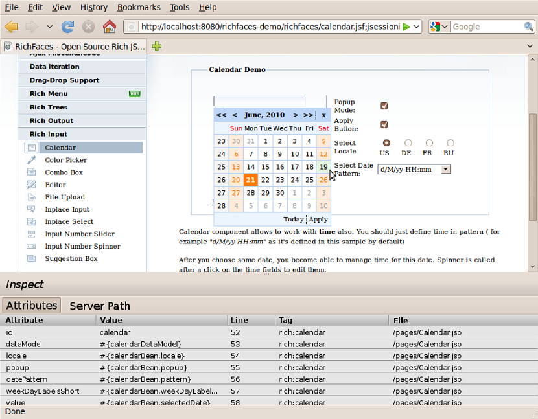The width and height of the screenshot is (538, 419).
Task: Open the Bookmarks menu
Action: [x=138, y=7]
